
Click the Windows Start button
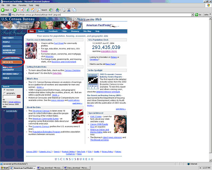tap(5, 168)
